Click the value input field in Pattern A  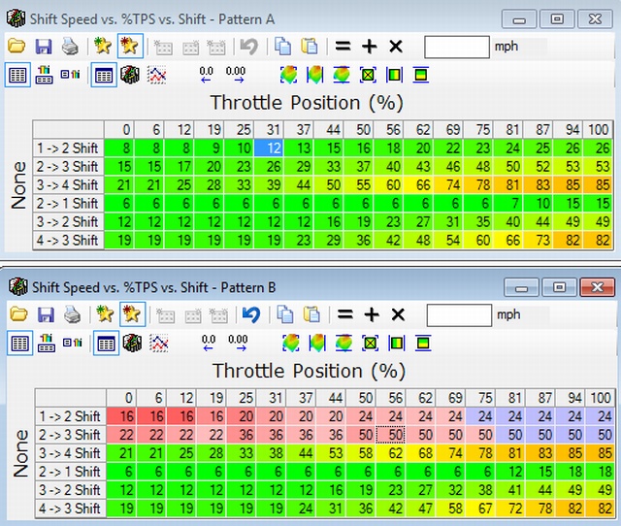point(456,46)
